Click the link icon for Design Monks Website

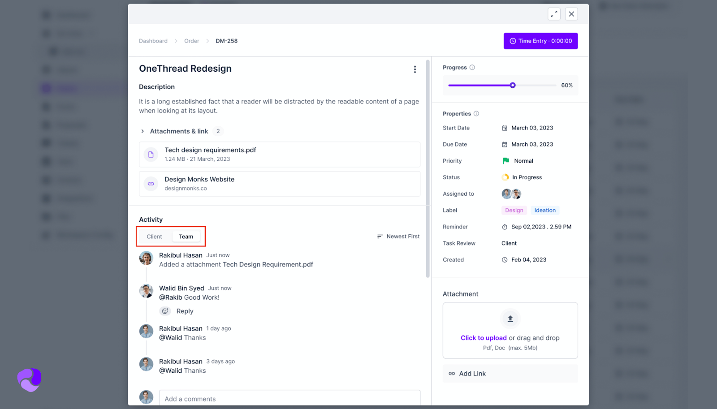point(151,184)
